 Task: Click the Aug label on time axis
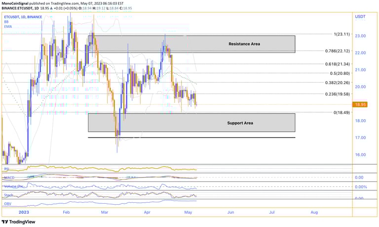pos(314,212)
